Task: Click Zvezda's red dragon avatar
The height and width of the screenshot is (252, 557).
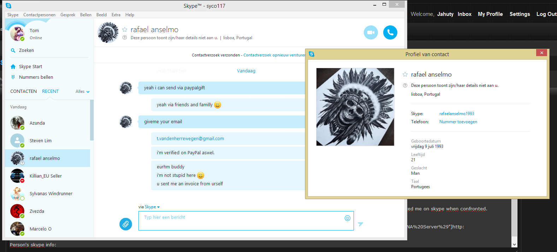Action: (17, 211)
